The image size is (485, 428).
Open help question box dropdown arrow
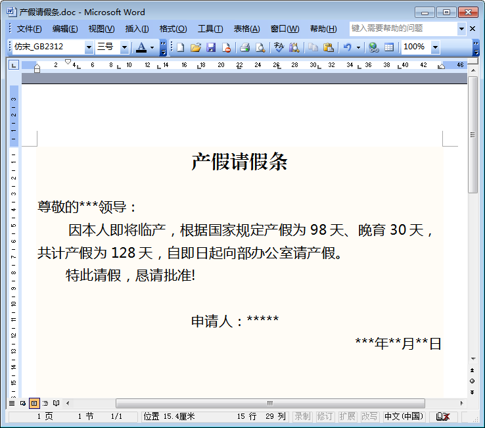[x=461, y=29]
